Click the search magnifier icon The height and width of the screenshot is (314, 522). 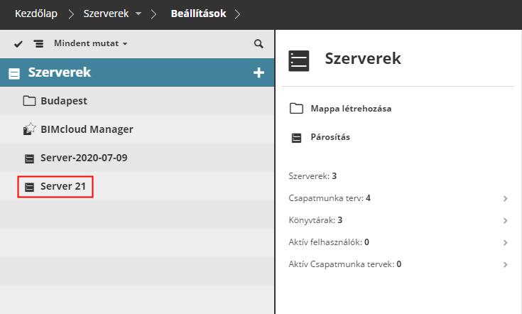point(259,44)
